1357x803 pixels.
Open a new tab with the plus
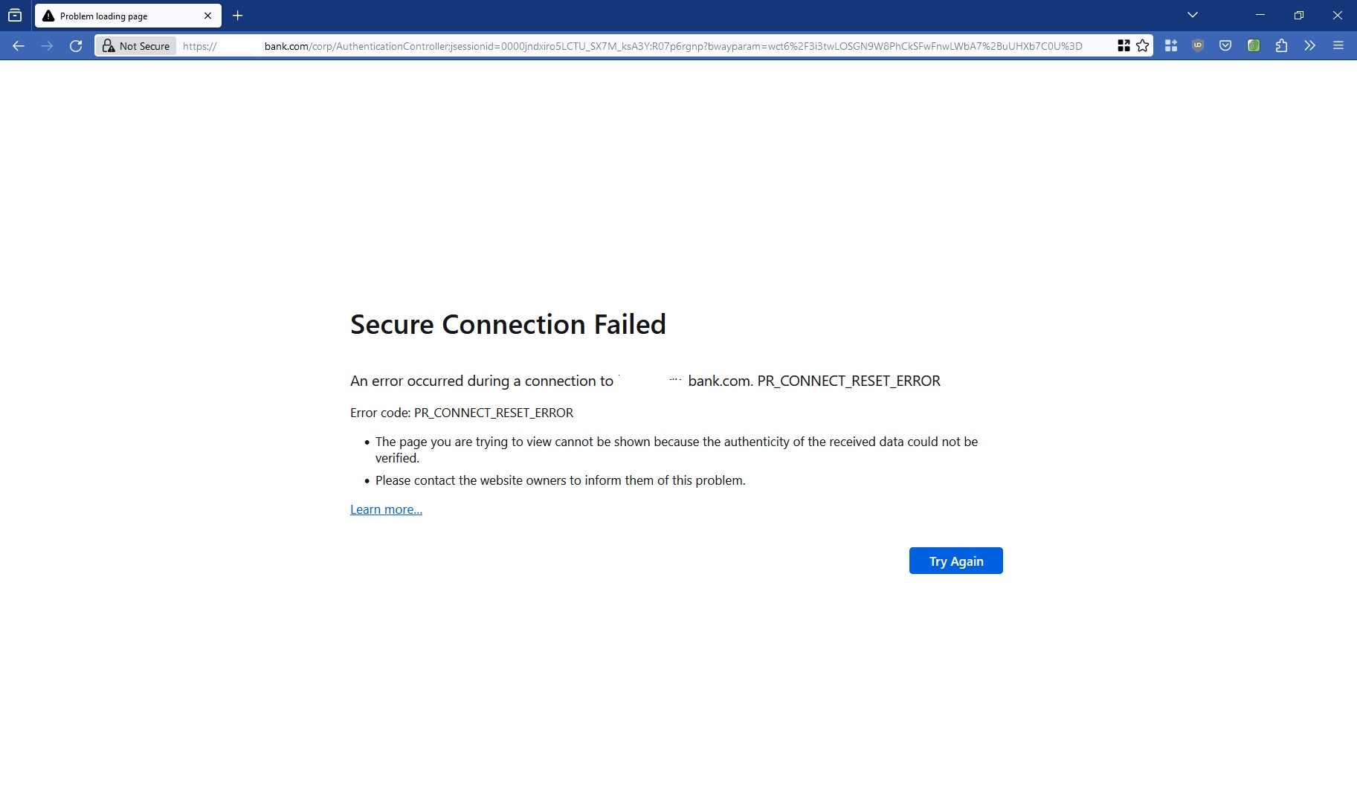(x=237, y=15)
